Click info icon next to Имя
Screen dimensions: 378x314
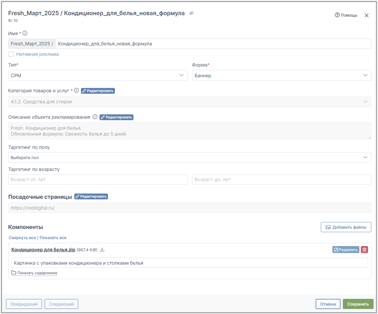click(x=25, y=33)
